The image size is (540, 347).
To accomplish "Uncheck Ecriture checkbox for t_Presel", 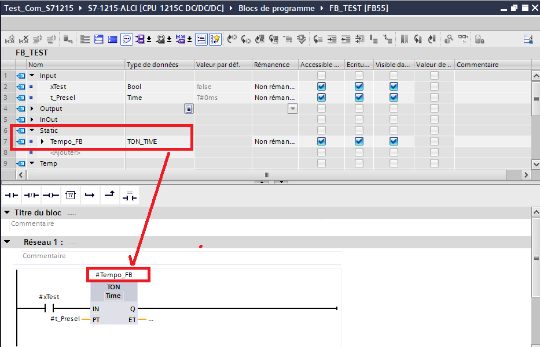I will [x=359, y=98].
